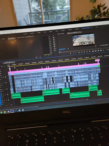This screenshot has width=109, height=146.
Task: Switch to the Editing workspace
Action: pyautogui.click(x=39, y=33)
